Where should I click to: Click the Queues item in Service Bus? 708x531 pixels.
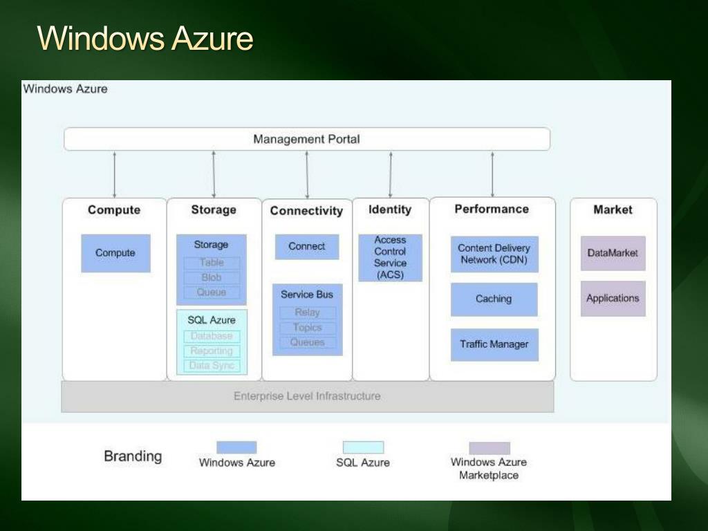308,342
